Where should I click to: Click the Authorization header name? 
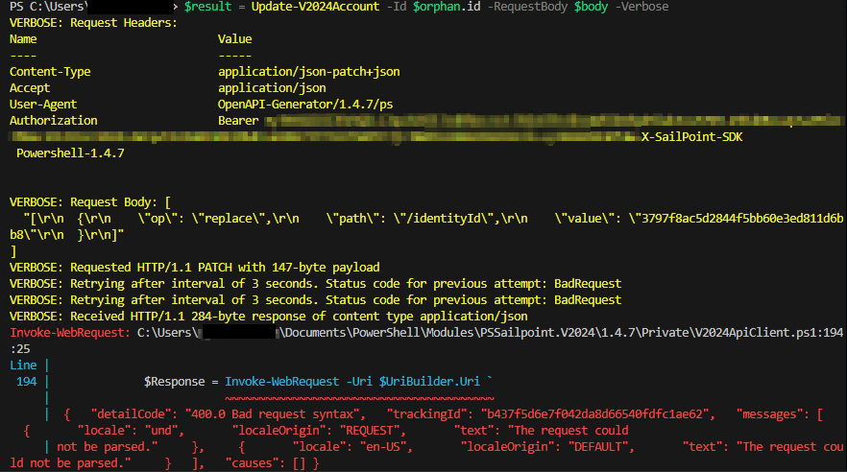click(54, 120)
